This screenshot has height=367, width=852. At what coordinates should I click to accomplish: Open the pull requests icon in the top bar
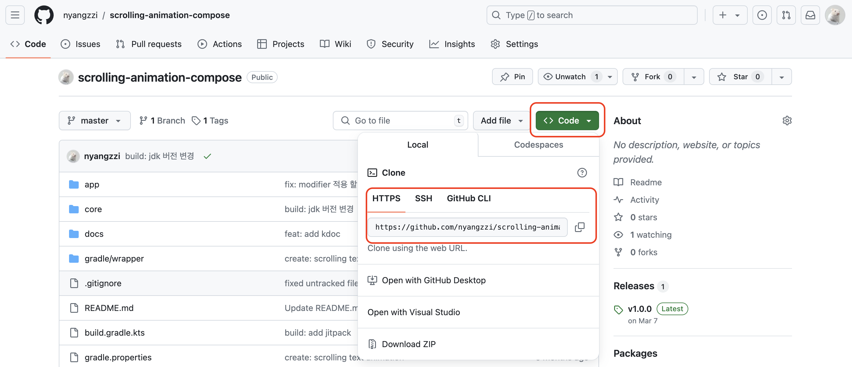tap(786, 15)
